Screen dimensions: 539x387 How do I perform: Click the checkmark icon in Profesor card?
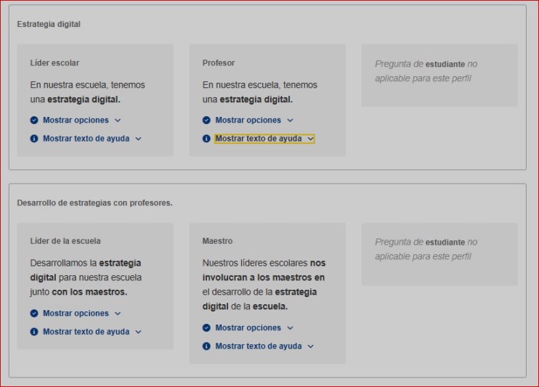click(x=206, y=121)
